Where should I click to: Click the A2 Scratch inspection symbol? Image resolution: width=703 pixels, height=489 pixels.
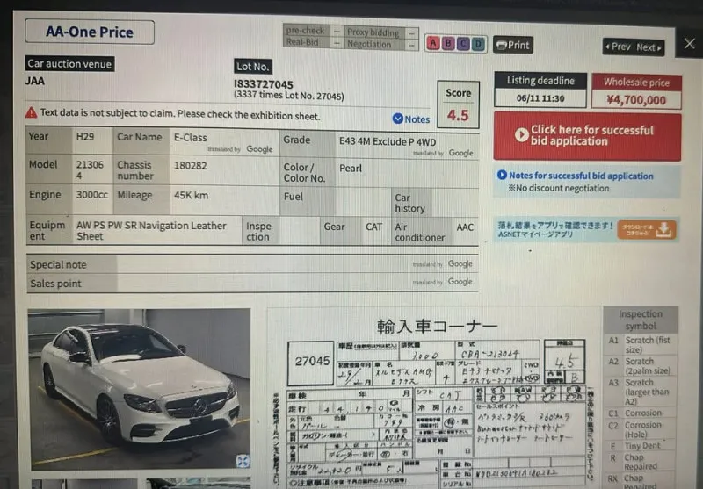641,366
